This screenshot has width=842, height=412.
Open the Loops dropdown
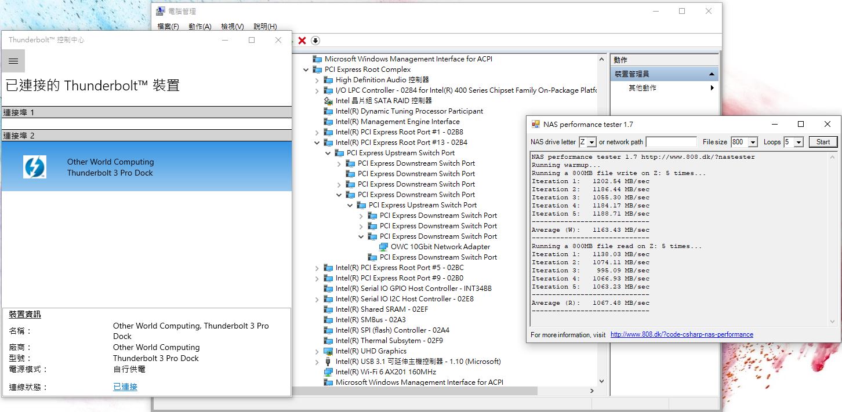799,142
